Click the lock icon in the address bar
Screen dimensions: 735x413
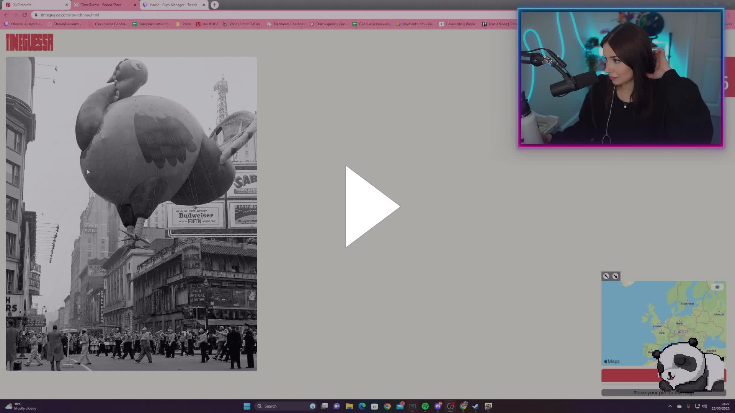(x=35, y=15)
